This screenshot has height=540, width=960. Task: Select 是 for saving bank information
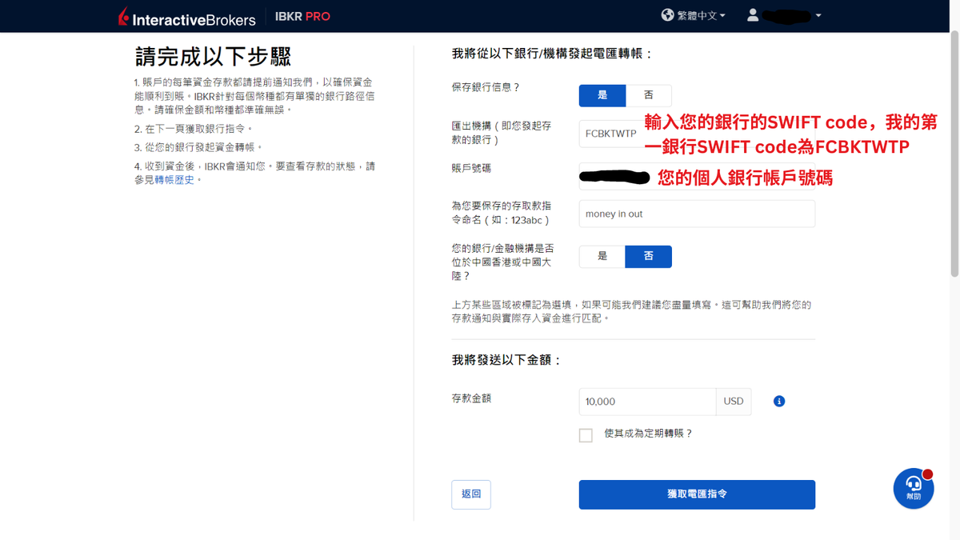coord(602,95)
